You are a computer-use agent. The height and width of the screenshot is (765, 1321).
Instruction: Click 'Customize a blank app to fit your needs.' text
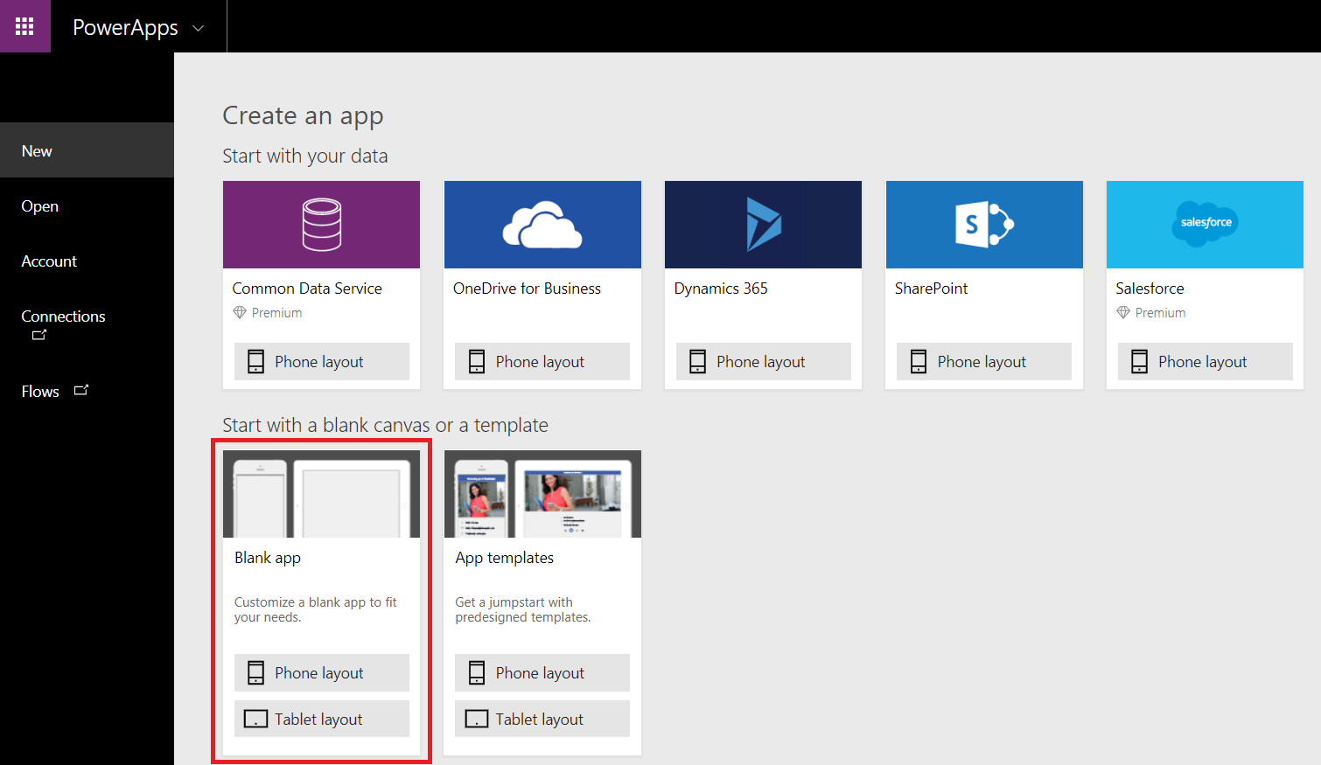[x=316, y=609]
